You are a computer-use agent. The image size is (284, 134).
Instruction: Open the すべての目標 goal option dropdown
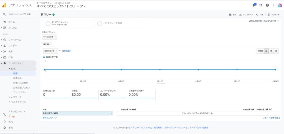point(49,37)
